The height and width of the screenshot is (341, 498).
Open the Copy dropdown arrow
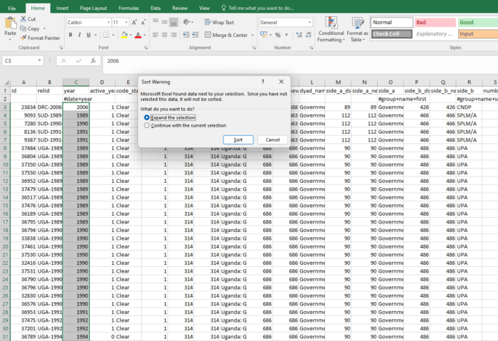point(44,28)
